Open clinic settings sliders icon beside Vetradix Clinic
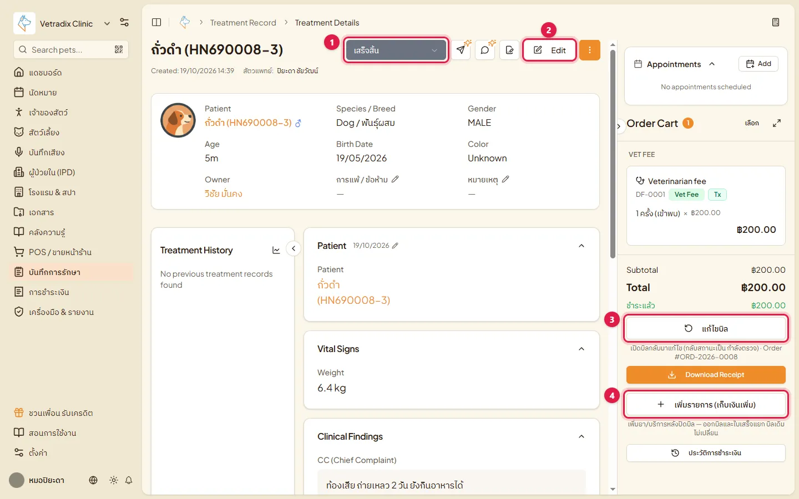This screenshot has width=799, height=499. pyautogui.click(x=124, y=23)
